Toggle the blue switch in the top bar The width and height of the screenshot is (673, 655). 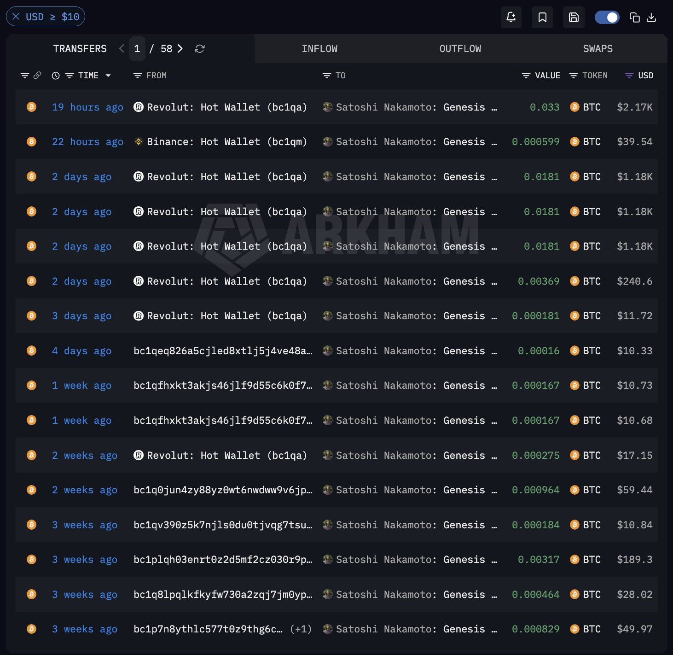[607, 18]
